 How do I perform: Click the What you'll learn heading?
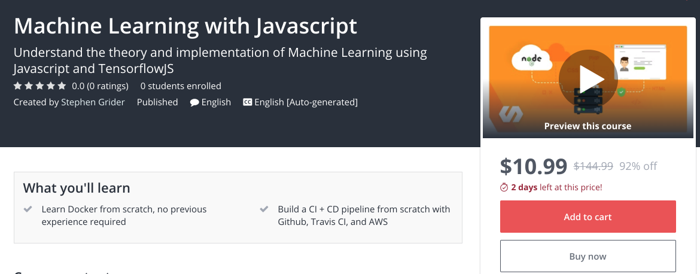(x=77, y=188)
